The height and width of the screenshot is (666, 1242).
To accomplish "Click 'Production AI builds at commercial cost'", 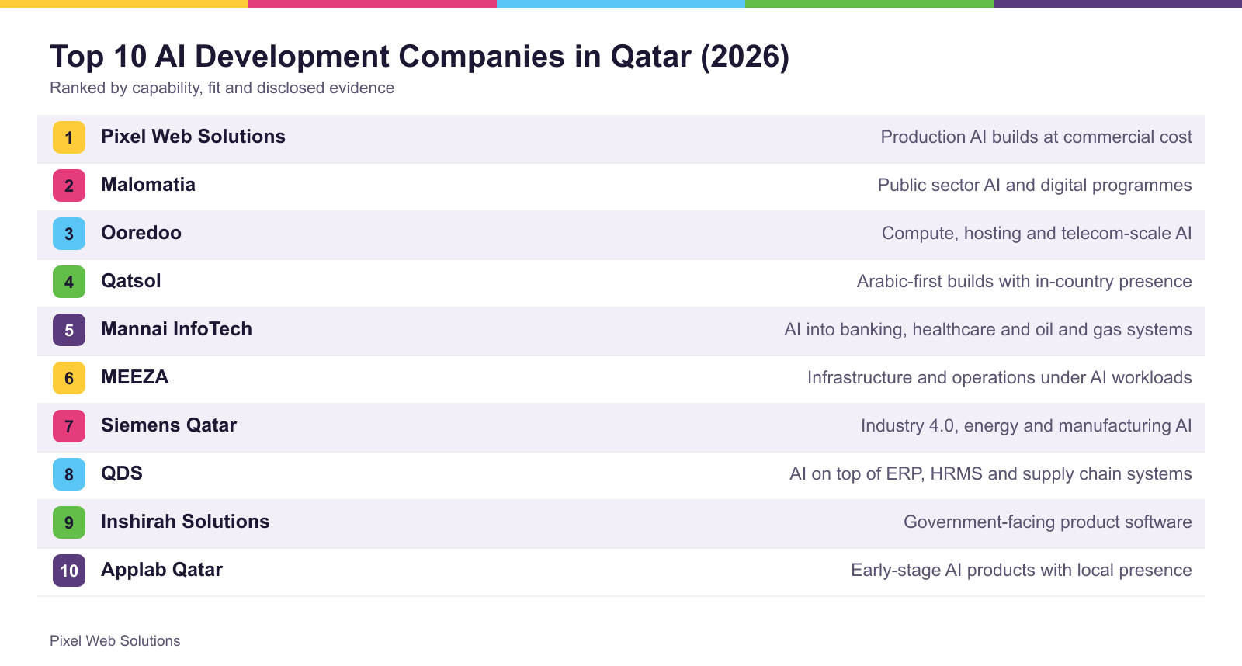I will coord(1036,137).
